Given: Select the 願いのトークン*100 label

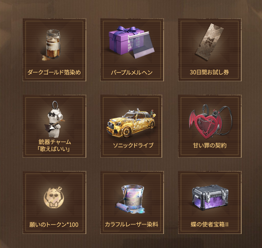Looking at the screenshot, I should point(54,225).
